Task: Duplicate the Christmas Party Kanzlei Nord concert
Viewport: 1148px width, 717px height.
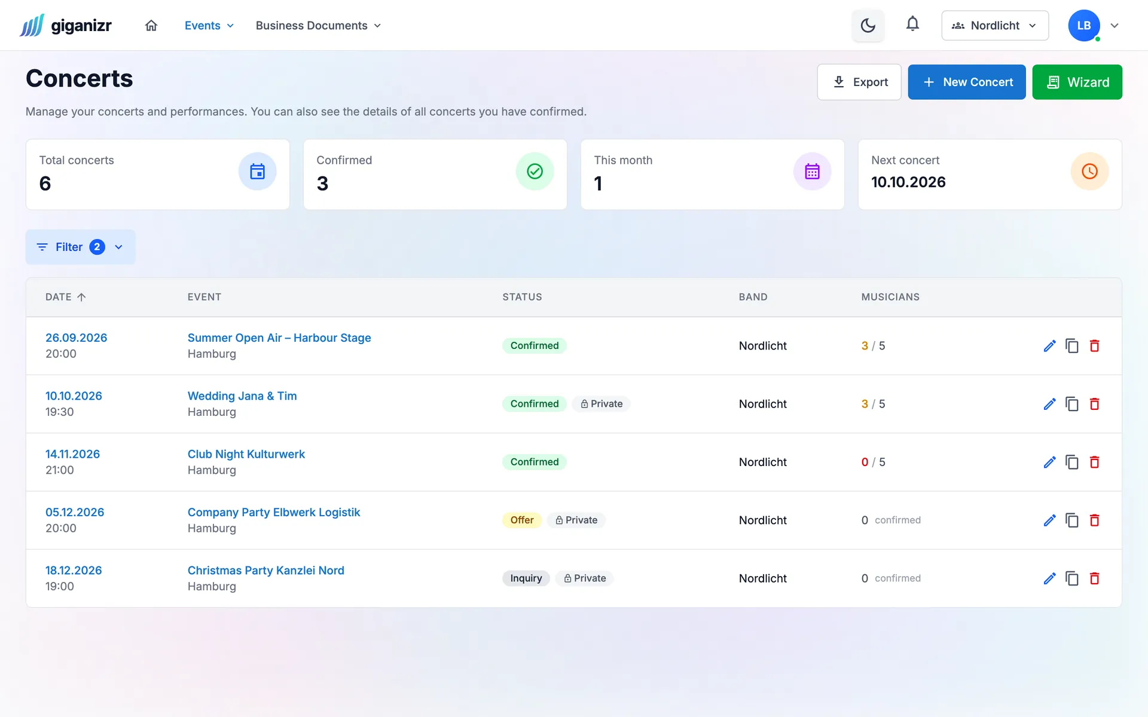Action: click(1072, 578)
